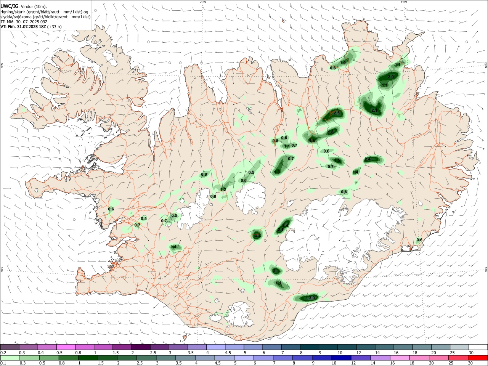Viewport: 488px width, 366px height.
Task: Click the 2.0 precipitation value on the map
Action: coord(391,77)
